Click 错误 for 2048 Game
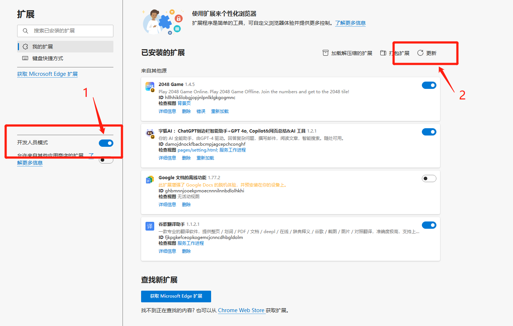This screenshot has height=326, width=513. click(x=201, y=111)
